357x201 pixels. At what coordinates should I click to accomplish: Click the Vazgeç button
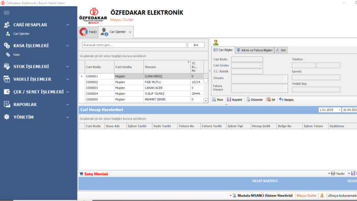287,99
